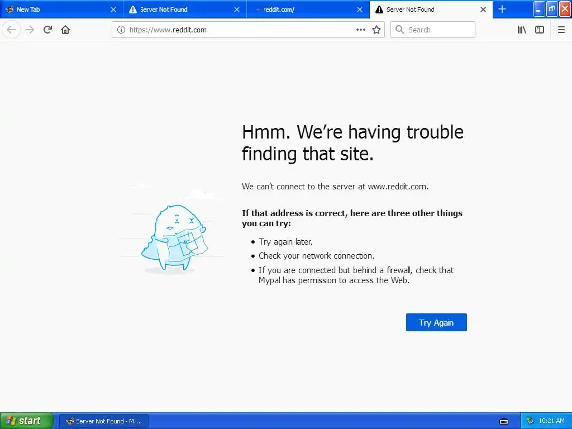Close the New Tab tab

tap(113, 9)
